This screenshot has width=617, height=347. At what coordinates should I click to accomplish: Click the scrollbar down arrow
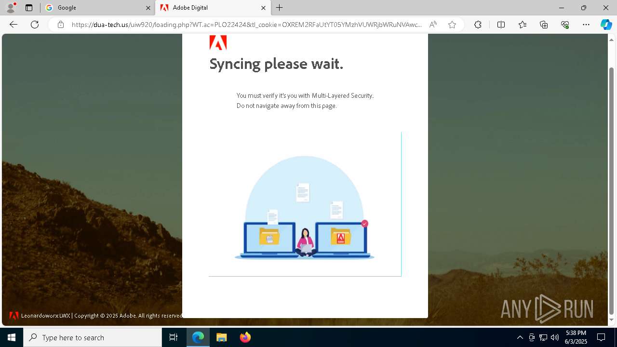pyautogui.click(x=612, y=320)
